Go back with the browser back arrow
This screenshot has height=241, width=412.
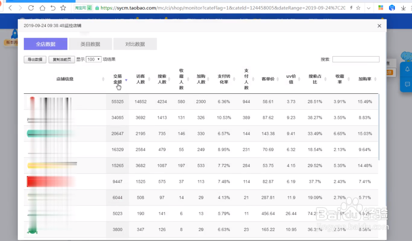click(x=10, y=8)
